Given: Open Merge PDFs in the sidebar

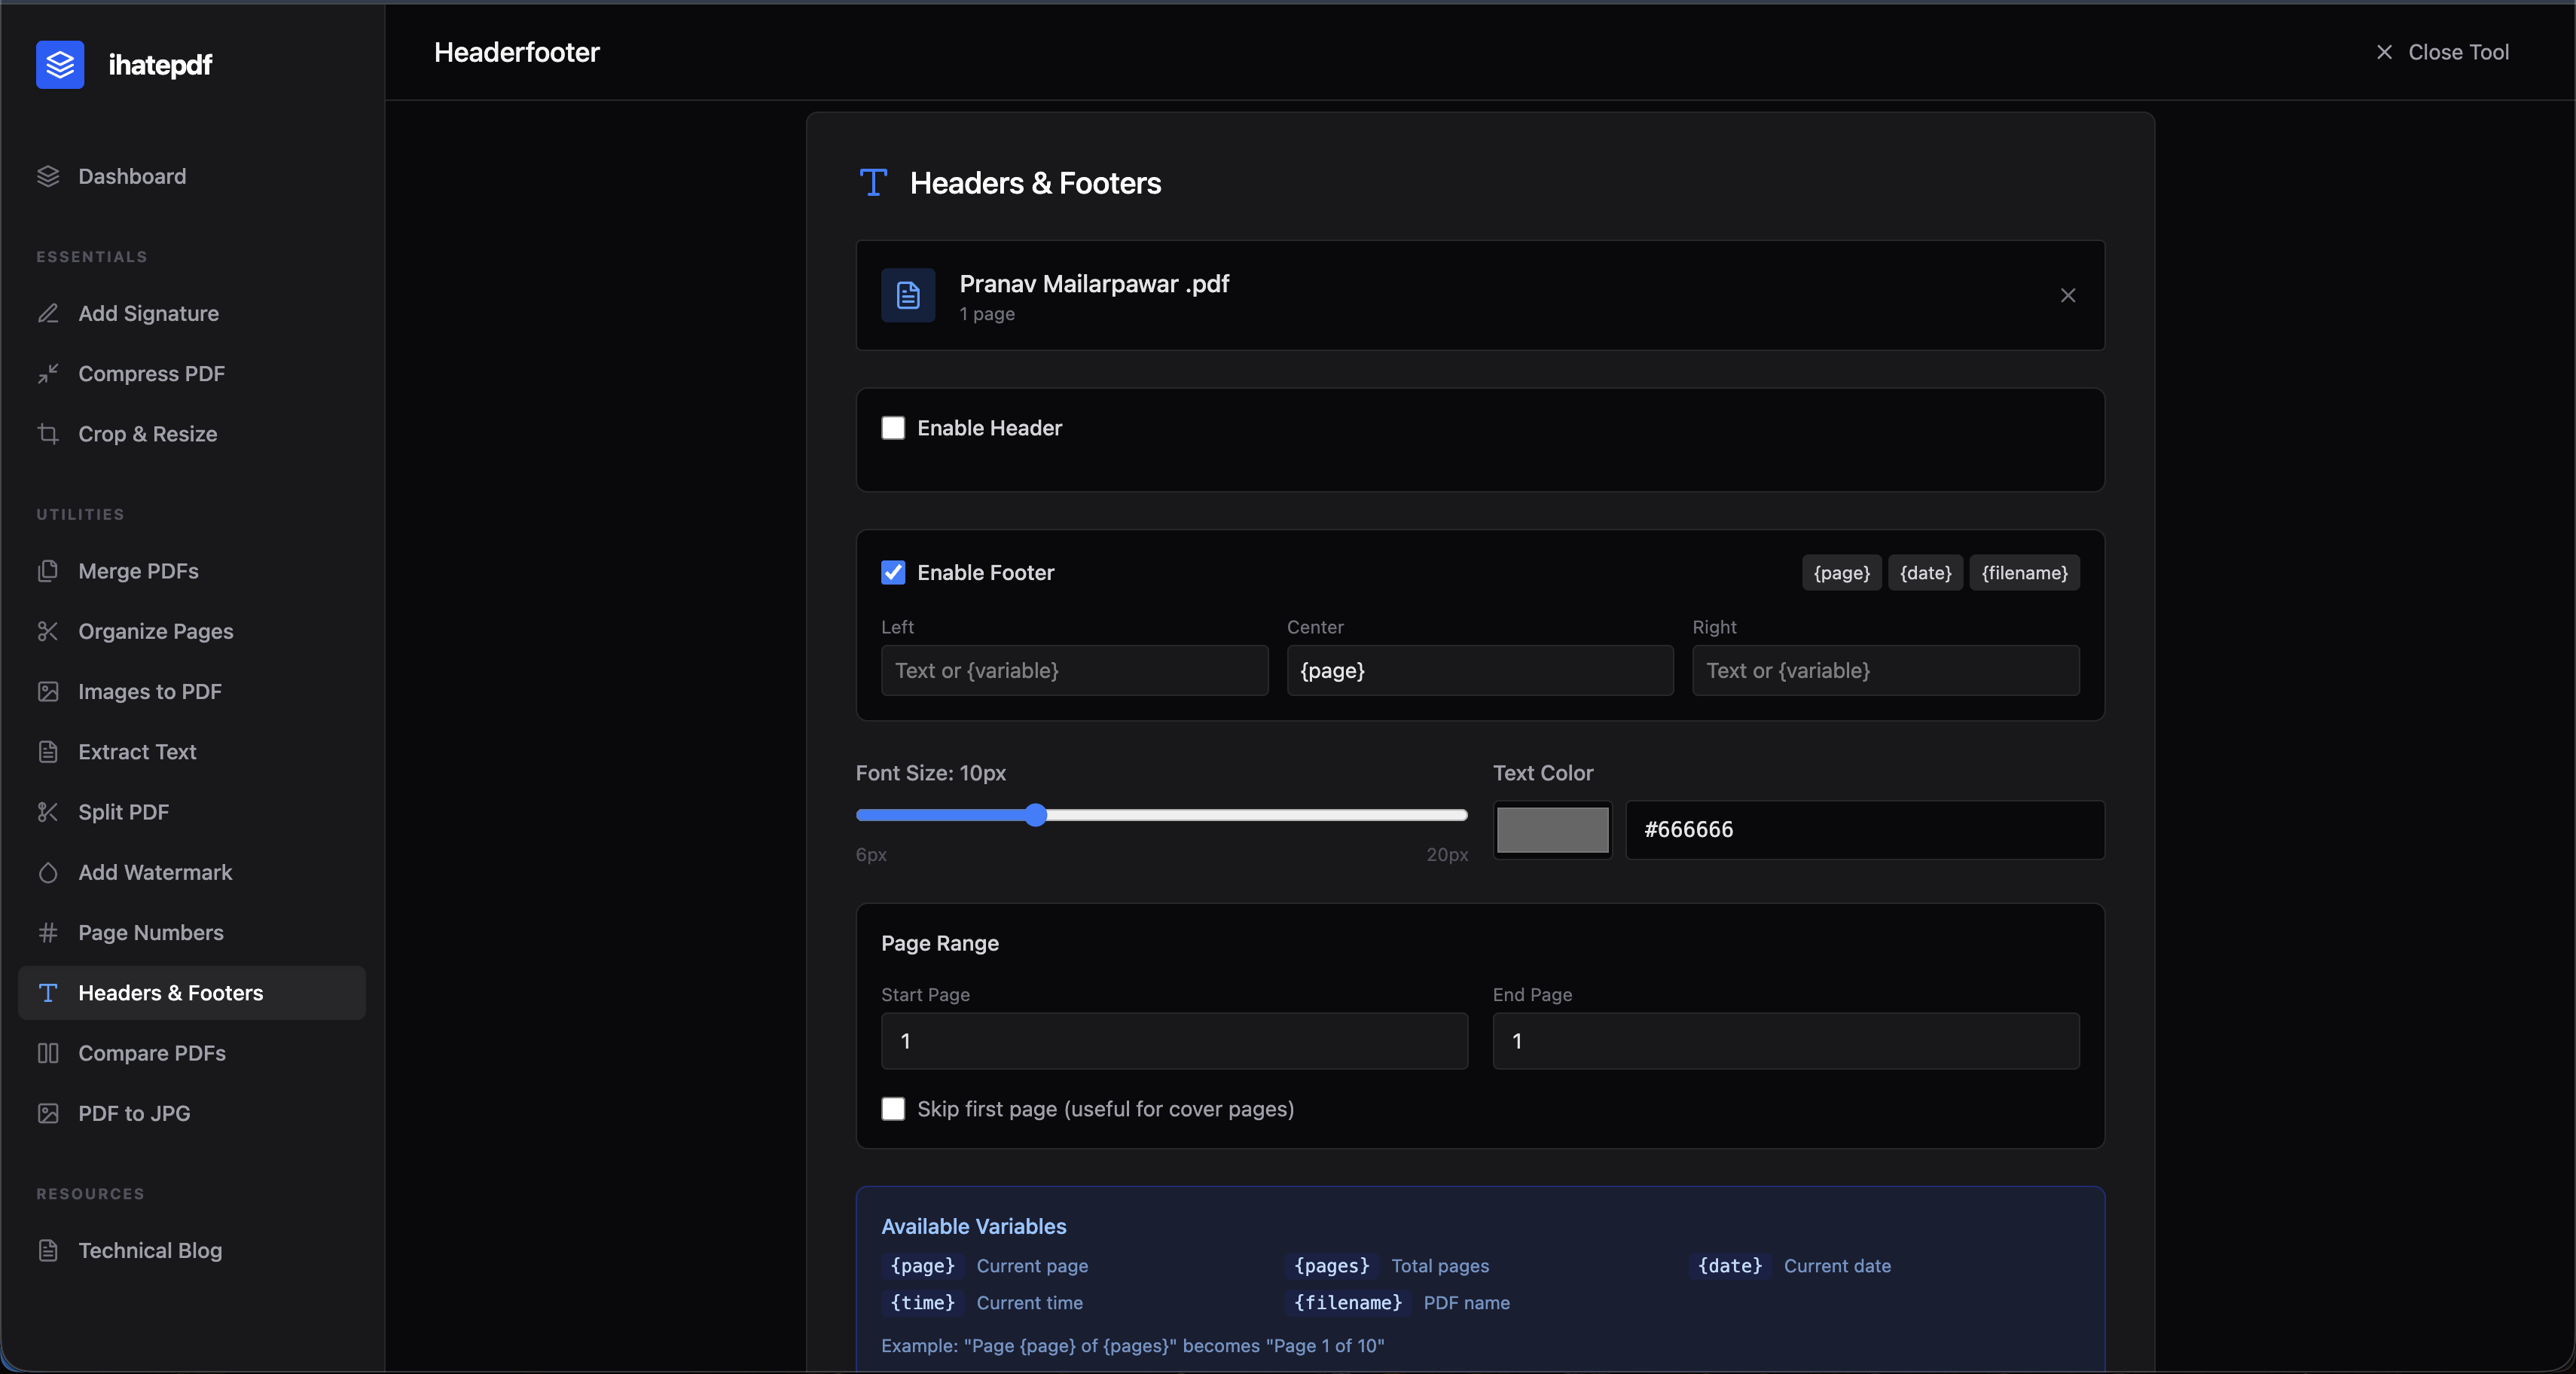Looking at the screenshot, I should [x=138, y=571].
